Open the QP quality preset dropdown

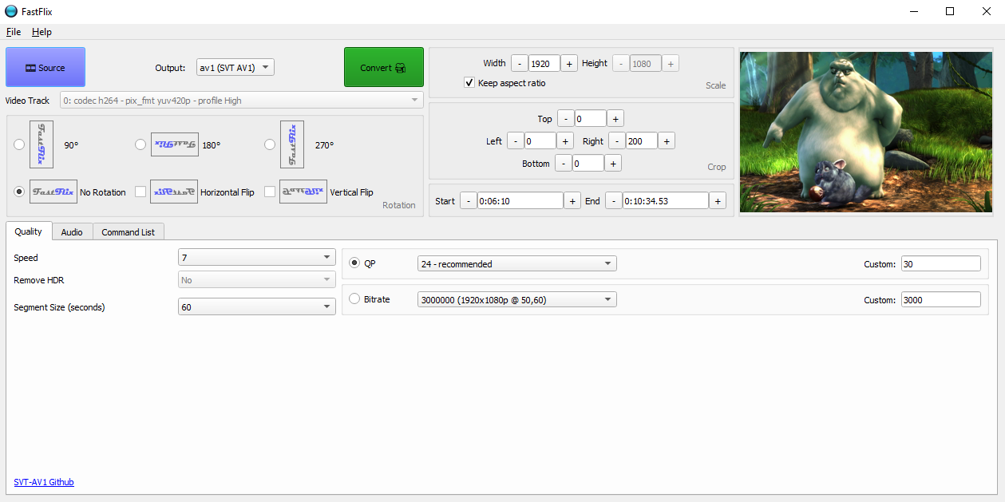click(516, 263)
